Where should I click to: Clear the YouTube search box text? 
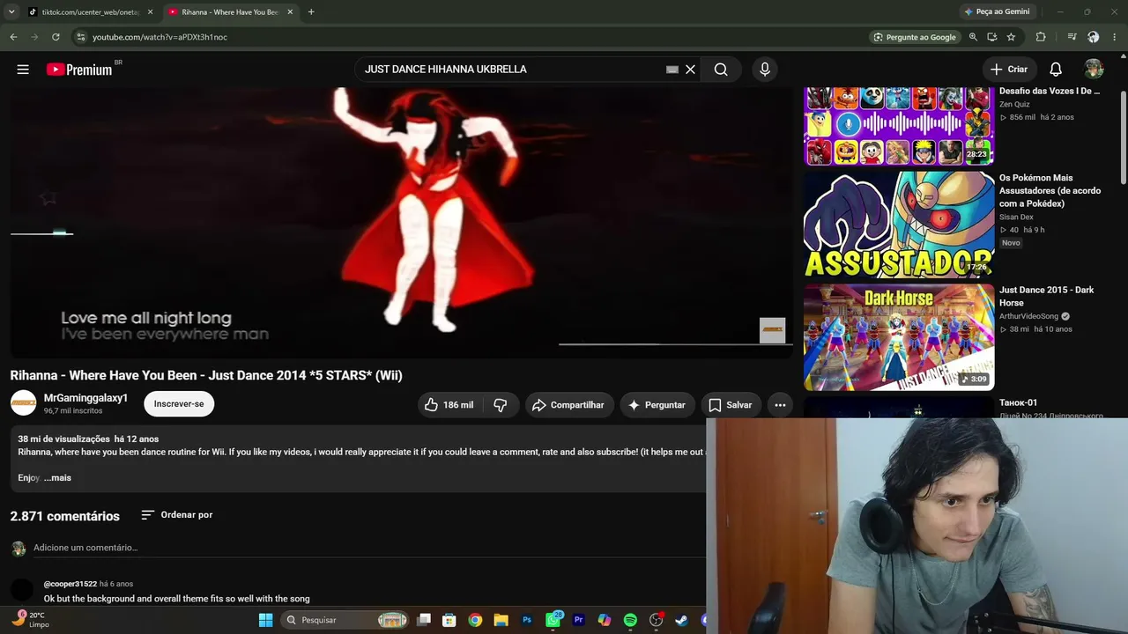click(690, 70)
